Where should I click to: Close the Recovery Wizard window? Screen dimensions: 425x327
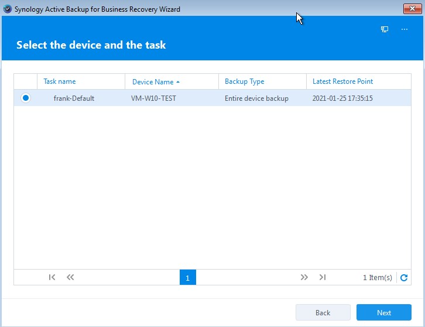(412, 9)
